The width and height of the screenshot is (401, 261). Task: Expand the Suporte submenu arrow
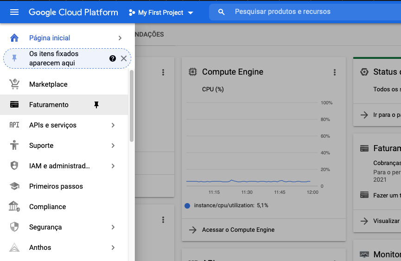(113, 146)
